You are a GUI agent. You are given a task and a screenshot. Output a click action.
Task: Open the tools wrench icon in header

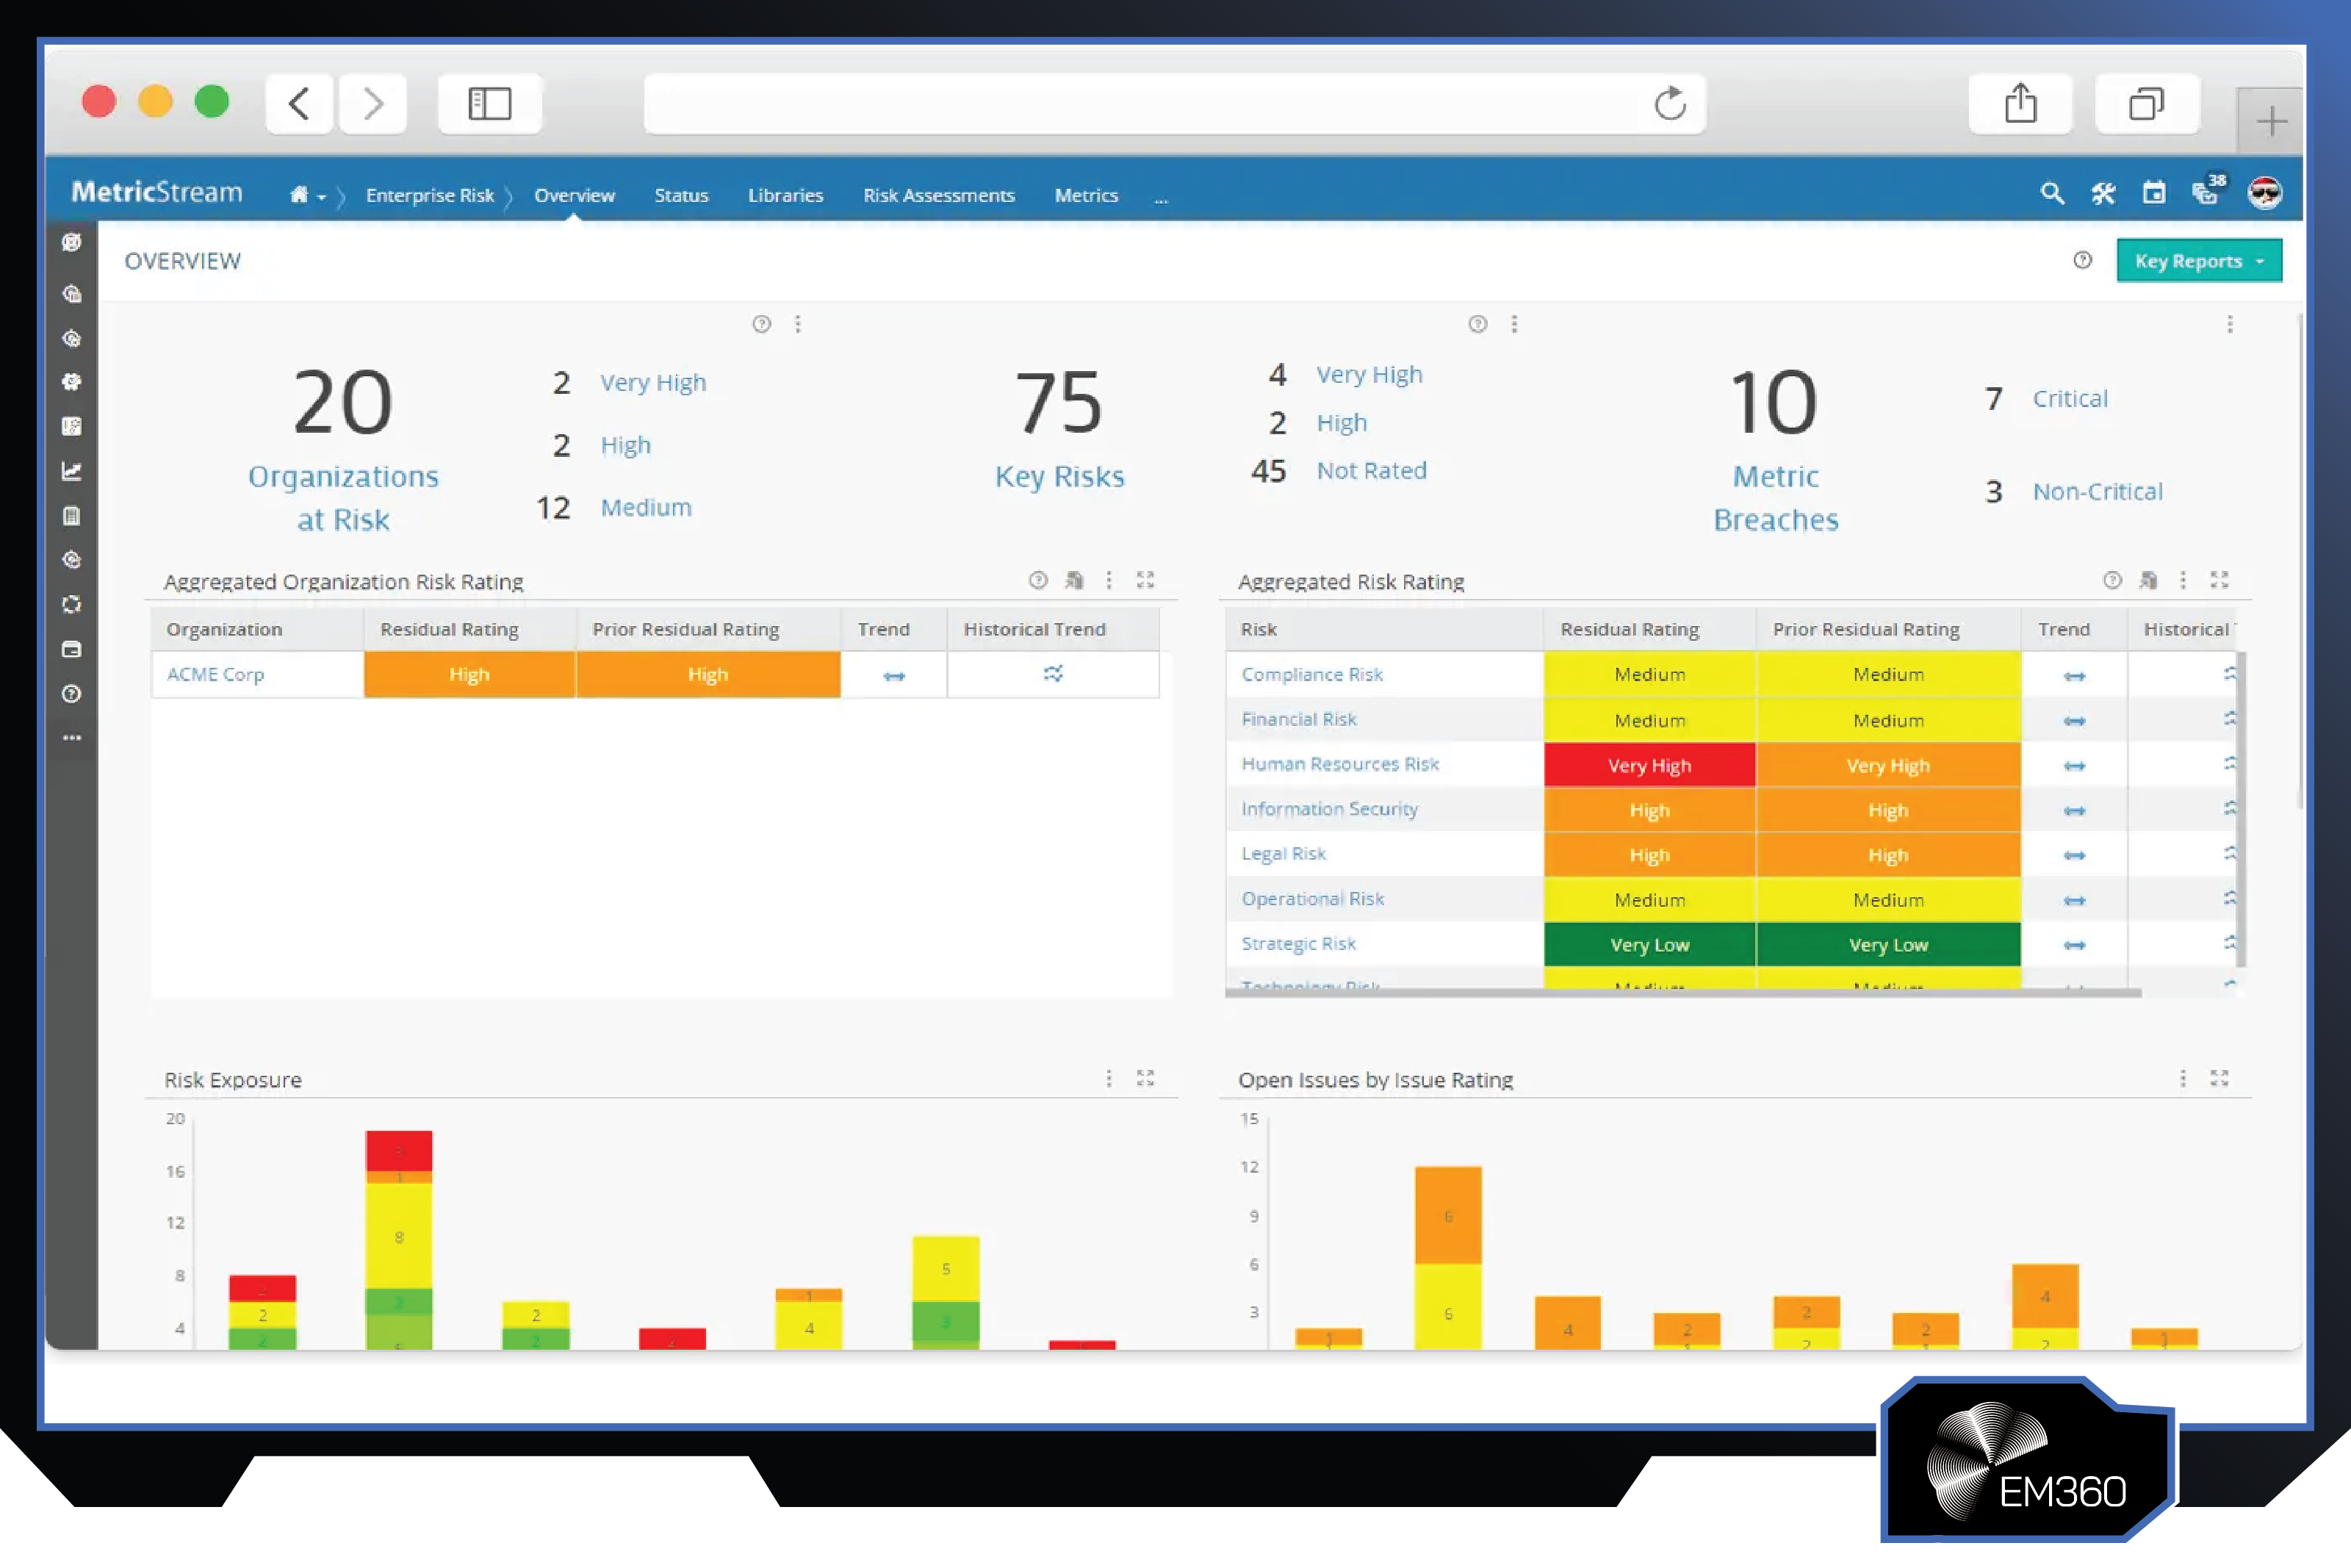(x=2102, y=194)
